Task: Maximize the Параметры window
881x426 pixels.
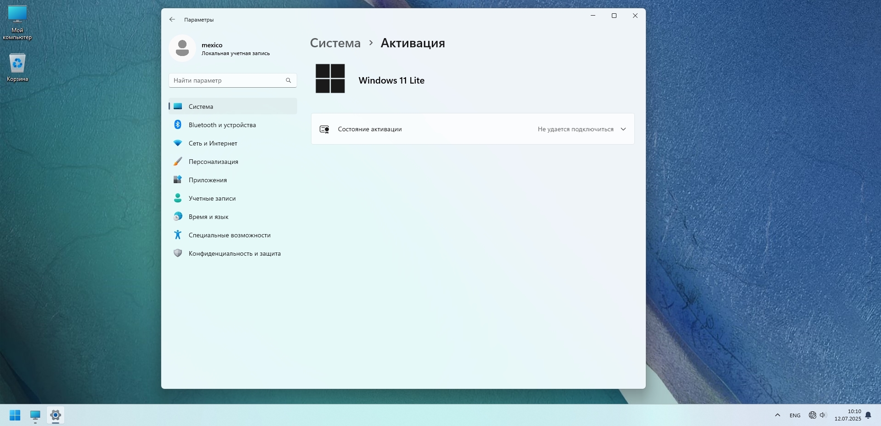Action: click(614, 16)
